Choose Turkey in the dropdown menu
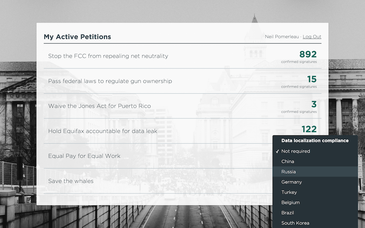 (x=315, y=192)
